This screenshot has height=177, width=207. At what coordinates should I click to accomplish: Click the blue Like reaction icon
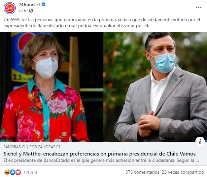point(13,172)
